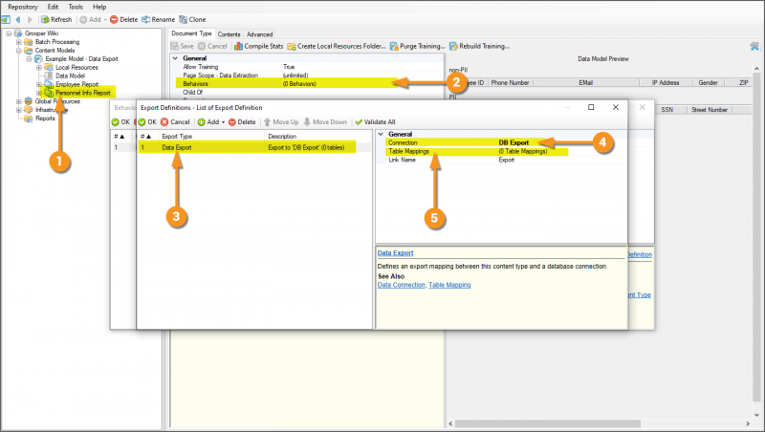Click Add in Export Definitions dialog

[208, 122]
